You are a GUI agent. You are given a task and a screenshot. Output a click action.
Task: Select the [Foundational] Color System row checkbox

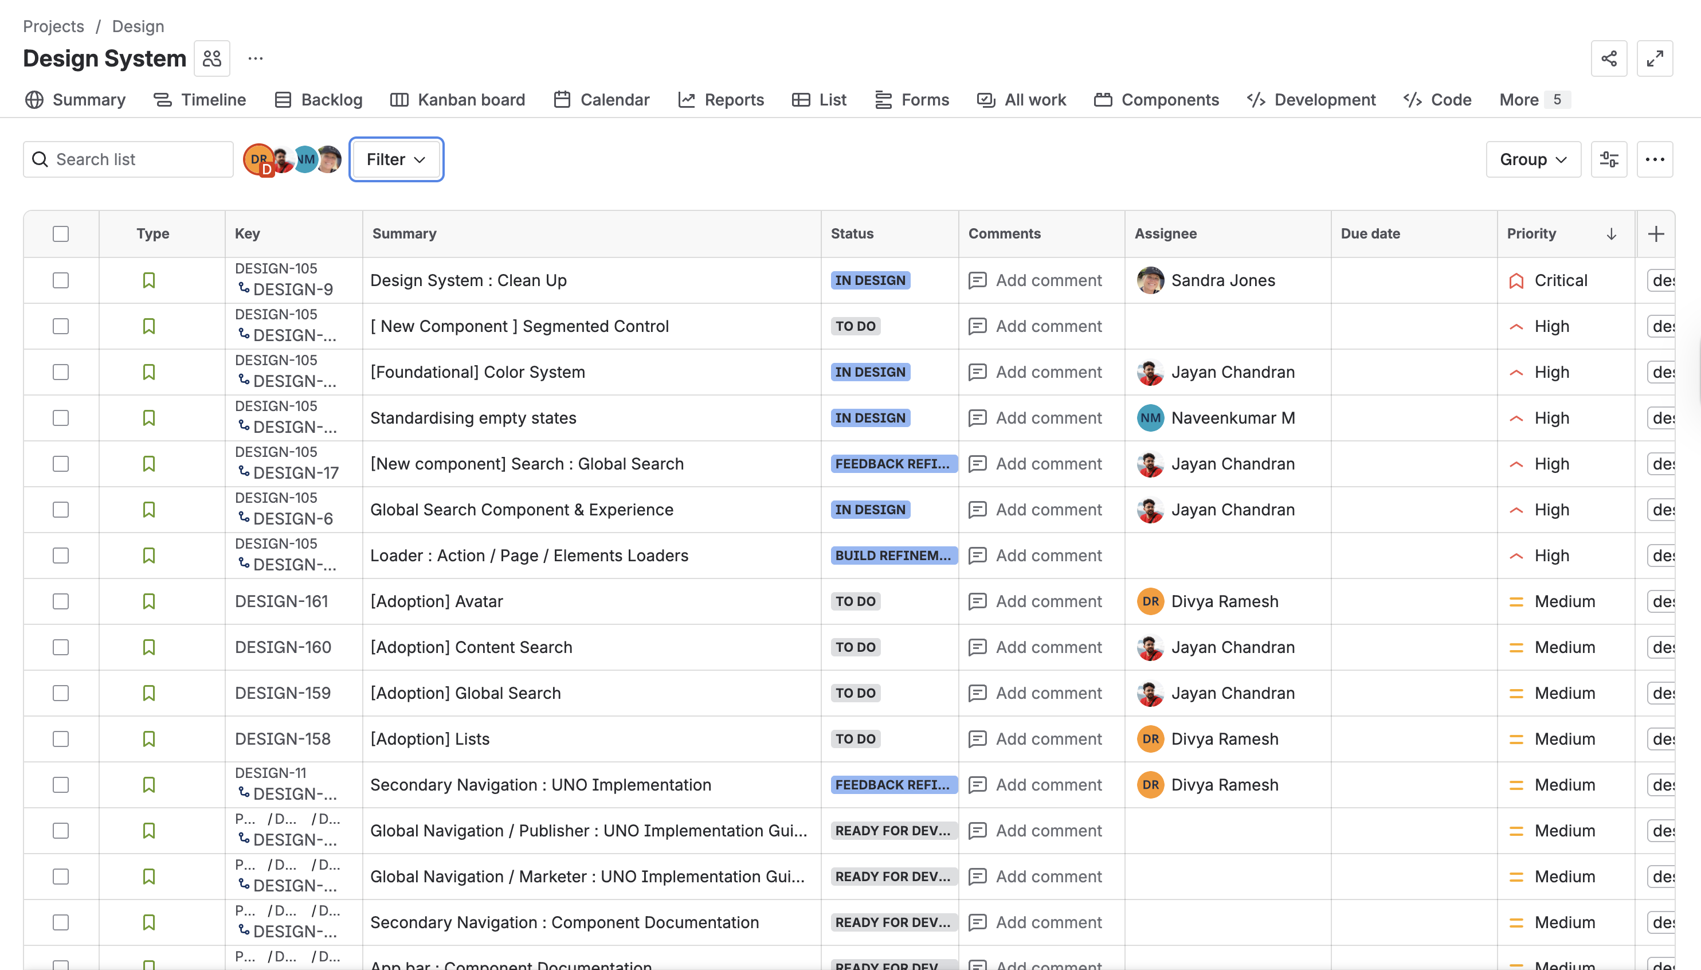pos(61,373)
